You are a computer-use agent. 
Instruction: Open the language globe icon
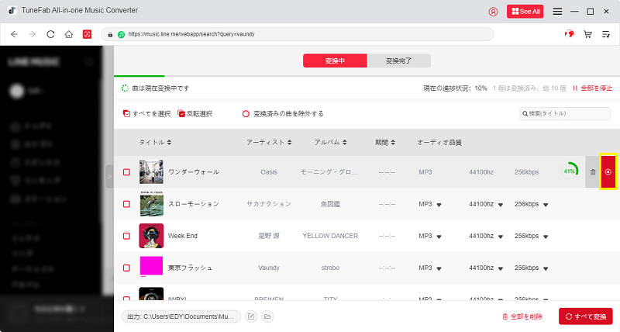click(x=570, y=34)
